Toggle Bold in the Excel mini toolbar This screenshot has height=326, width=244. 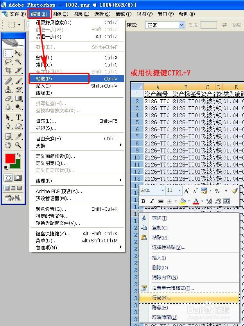coord(143,201)
